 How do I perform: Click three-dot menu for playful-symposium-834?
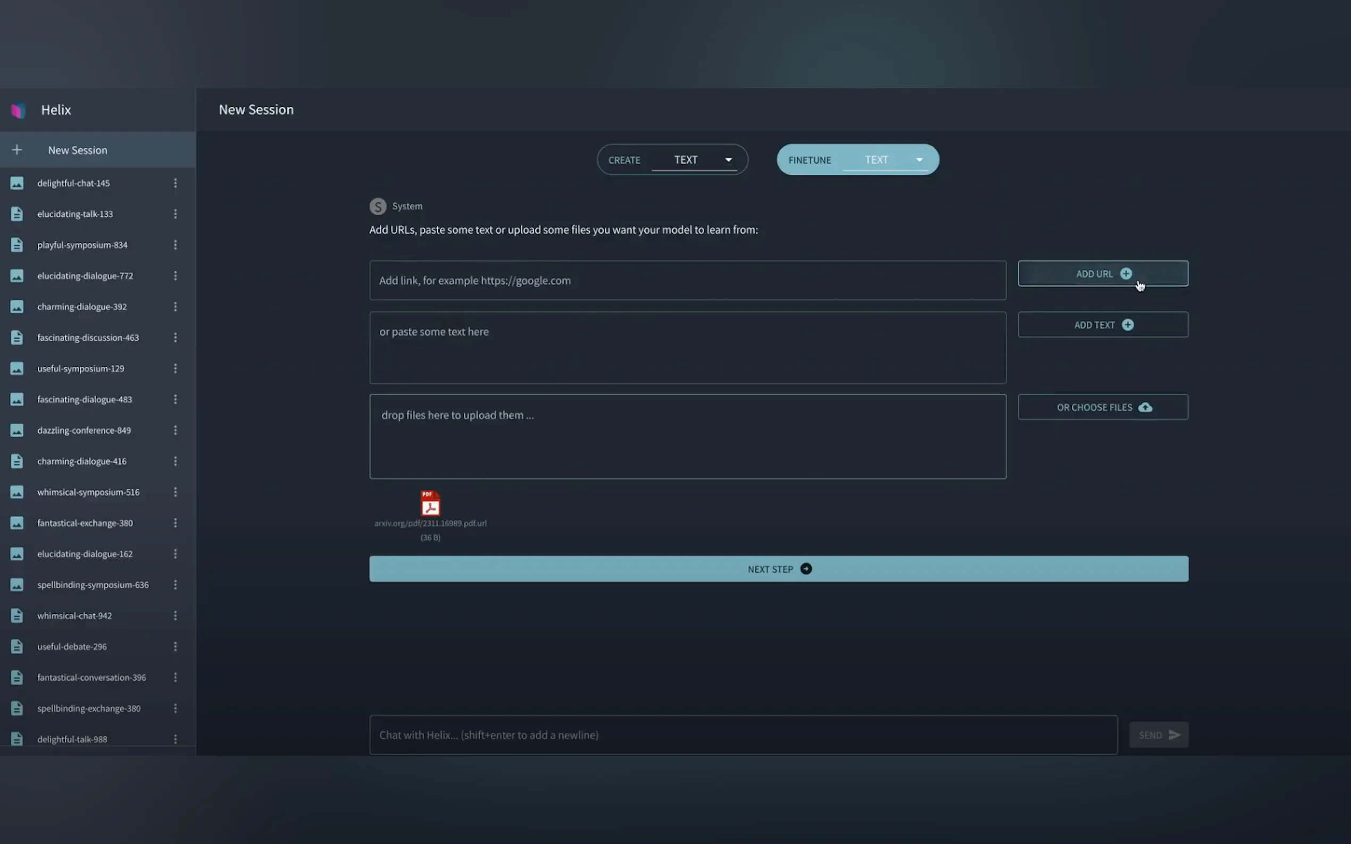pos(176,245)
